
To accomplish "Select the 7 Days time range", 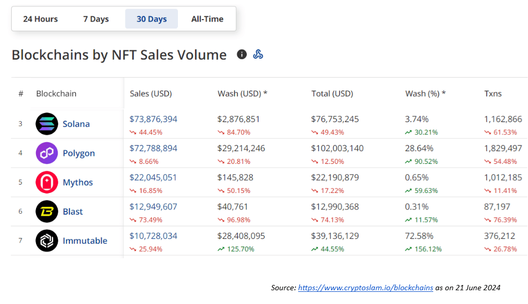I will point(96,19).
